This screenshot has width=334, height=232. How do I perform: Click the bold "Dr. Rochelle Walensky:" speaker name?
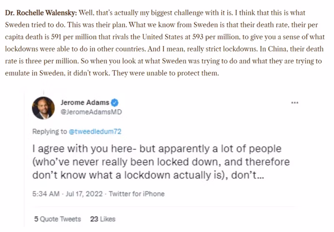(41, 12)
